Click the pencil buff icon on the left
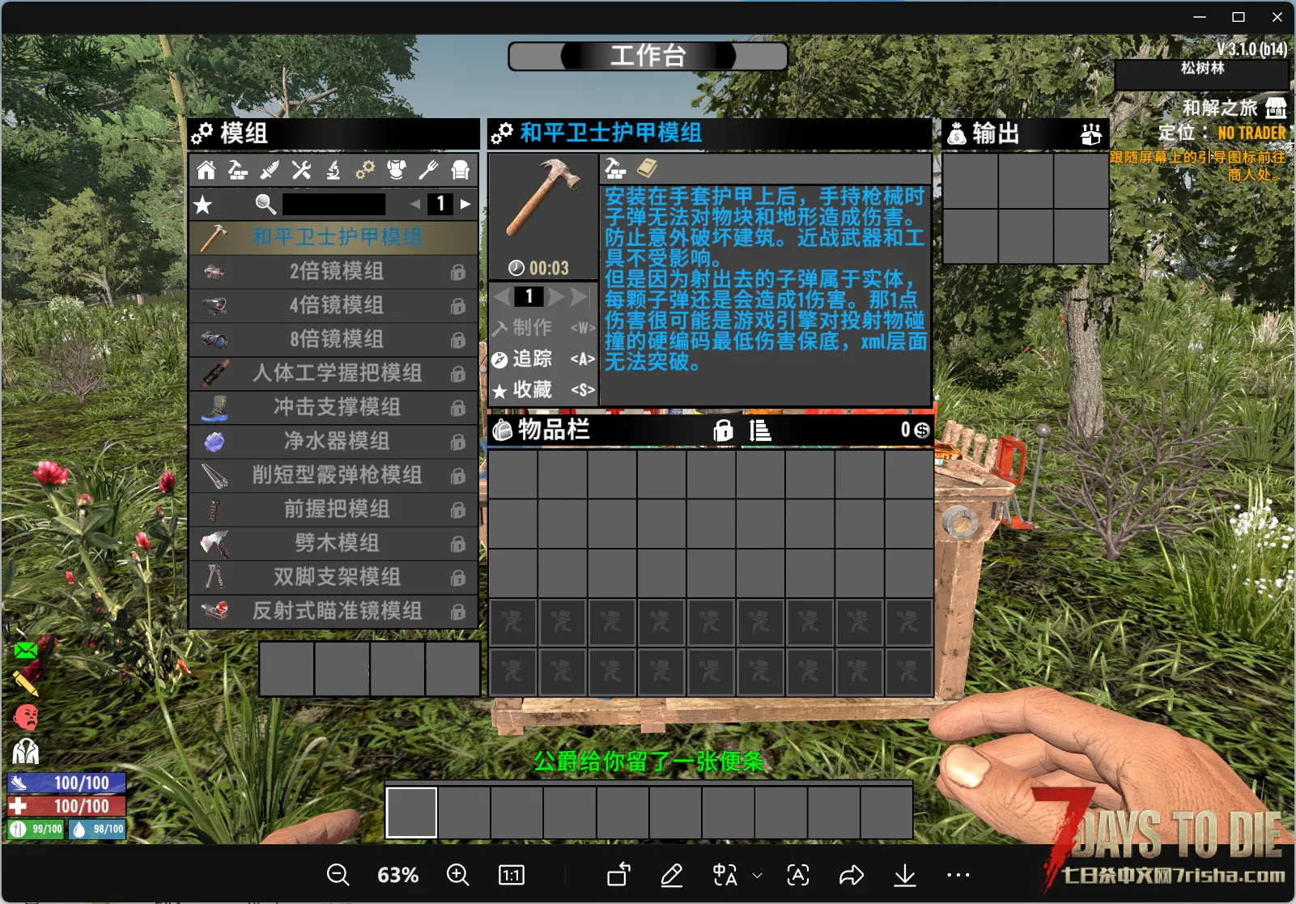Viewport: 1296px width, 904px height. coord(26,683)
